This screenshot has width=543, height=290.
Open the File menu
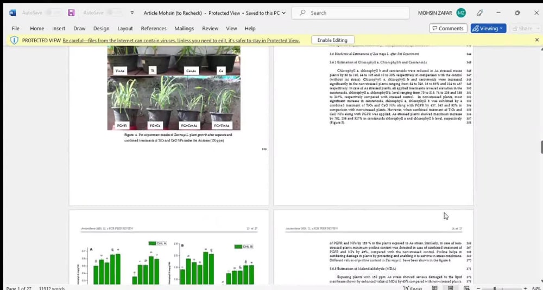[x=16, y=28]
